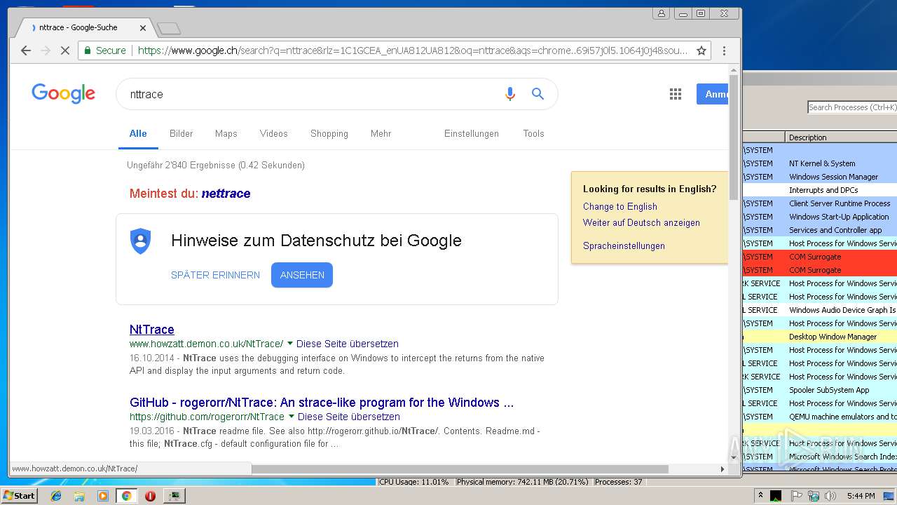Image resolution: width=897 pixels, height=505 pixels.
Task: Close the nttrace Google-Suche tab
Action: point(143,28)
